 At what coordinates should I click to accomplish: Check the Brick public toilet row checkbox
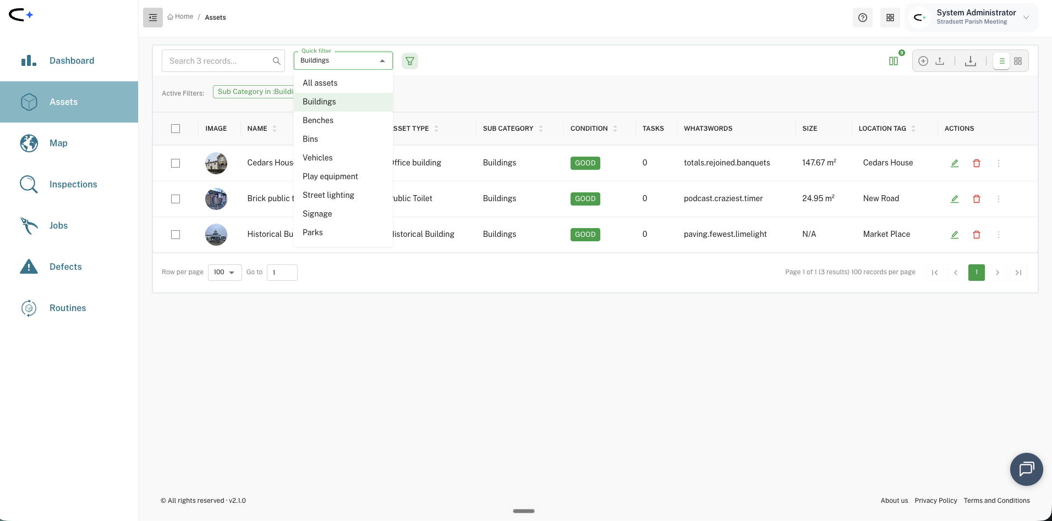pos(176,199)
